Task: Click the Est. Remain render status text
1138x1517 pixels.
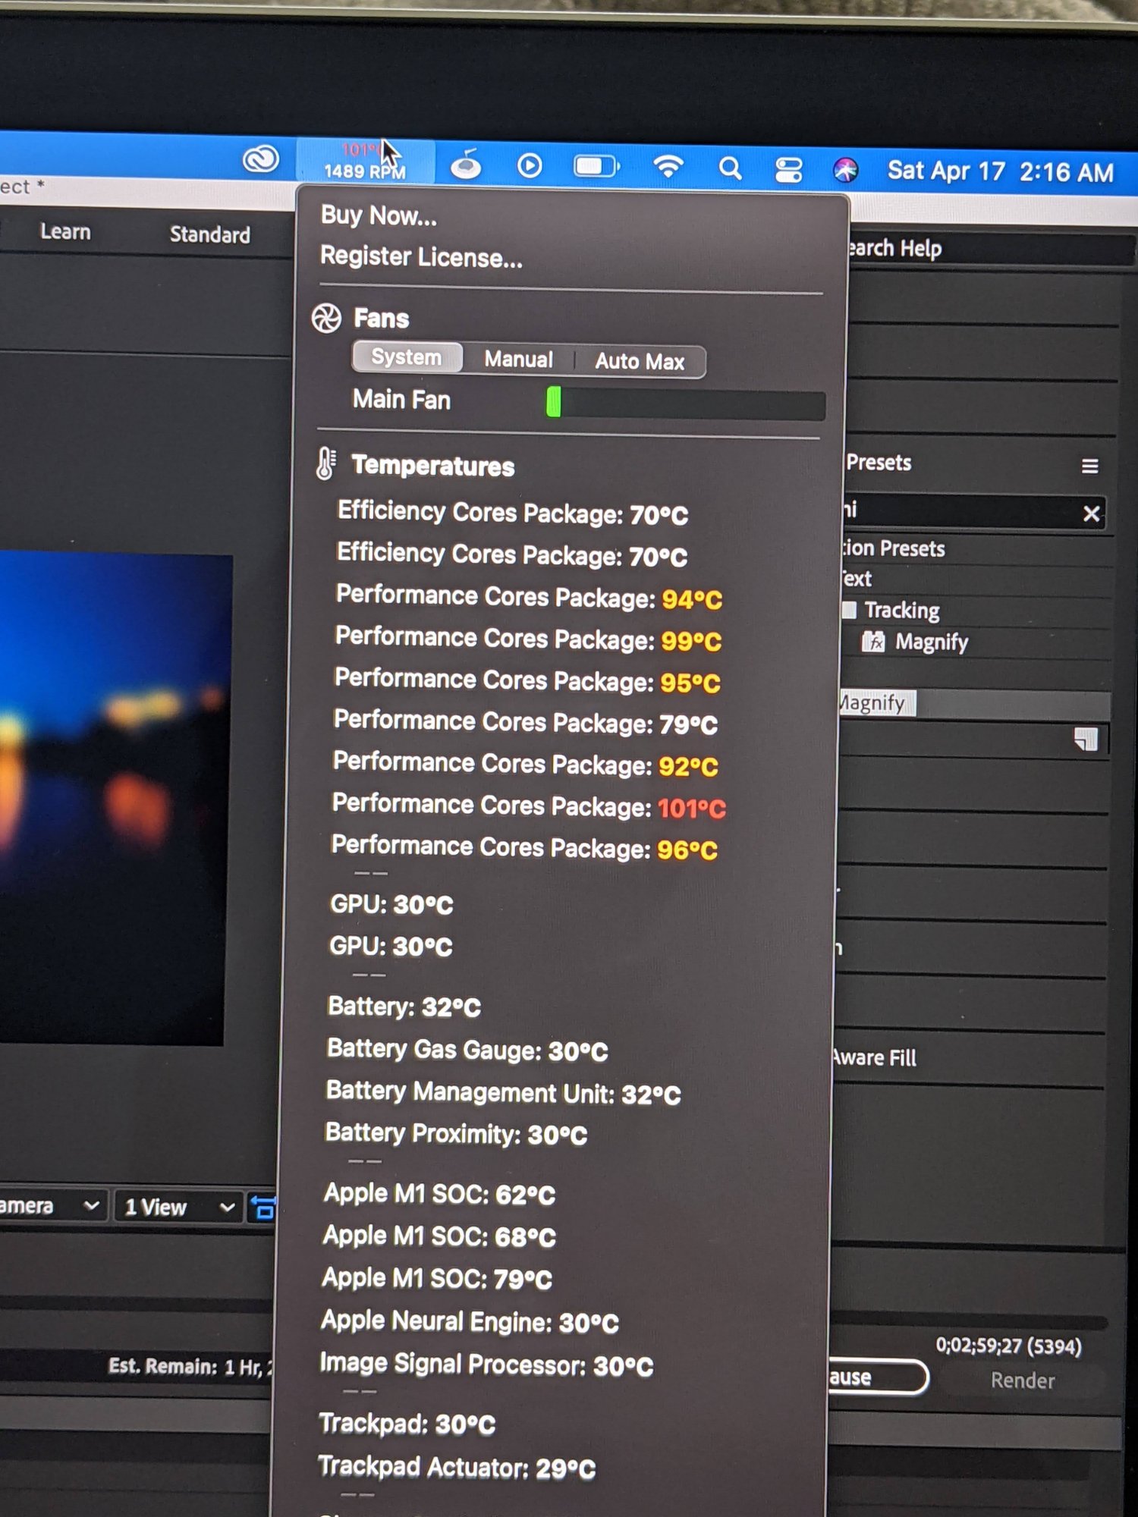Action: (190, 1367)
